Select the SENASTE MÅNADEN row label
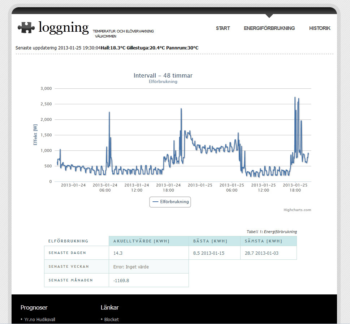 (x=71, y=280)
